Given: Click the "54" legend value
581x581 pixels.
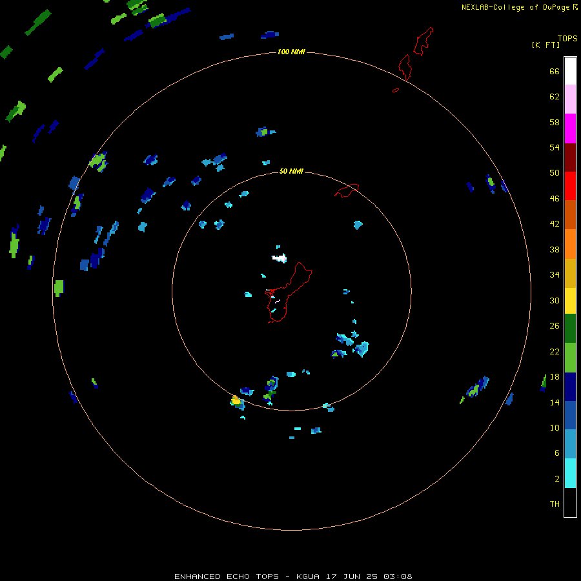Looking at the screenshot, I should (555, 147).
